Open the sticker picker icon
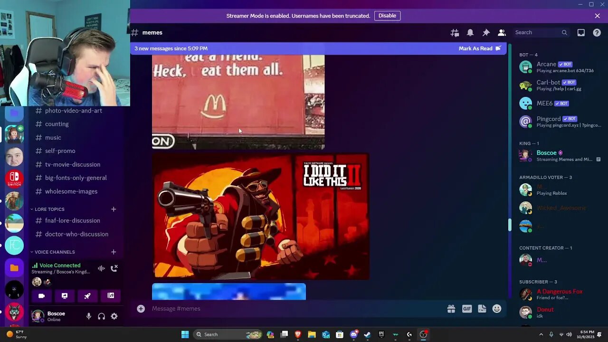 tap(482, 309)
